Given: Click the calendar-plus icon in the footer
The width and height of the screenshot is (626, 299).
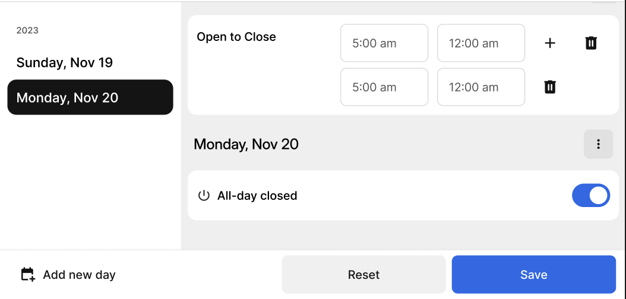Looking at the screenshot, I should (27, 275).
